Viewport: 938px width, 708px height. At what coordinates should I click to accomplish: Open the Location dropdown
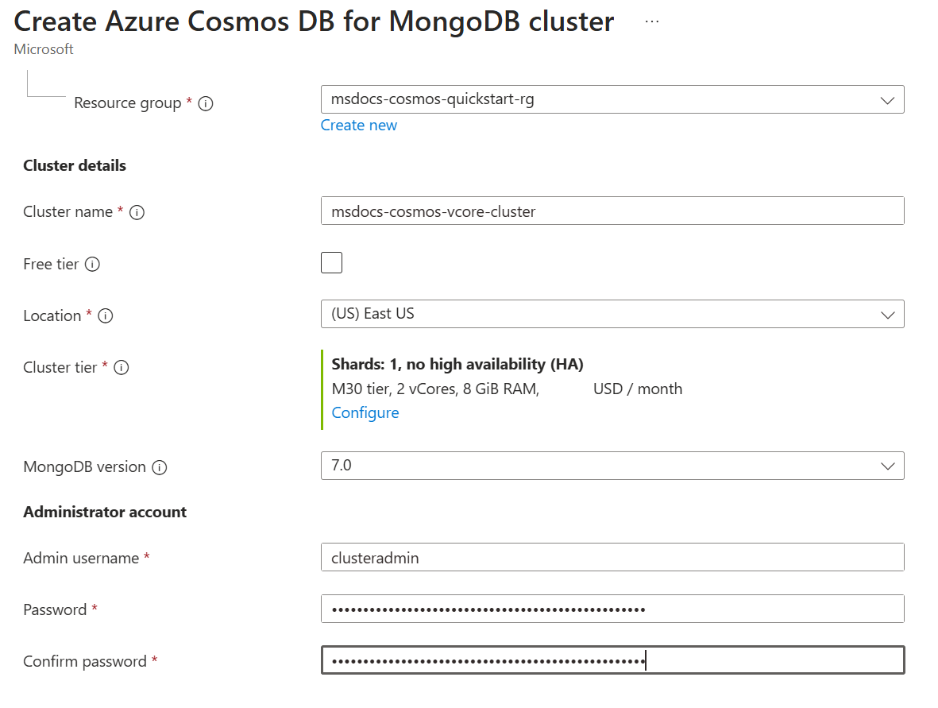[x=612, y=314]
